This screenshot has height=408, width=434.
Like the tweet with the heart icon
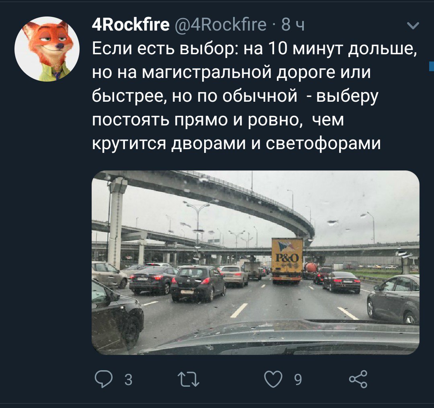point(274,379)
